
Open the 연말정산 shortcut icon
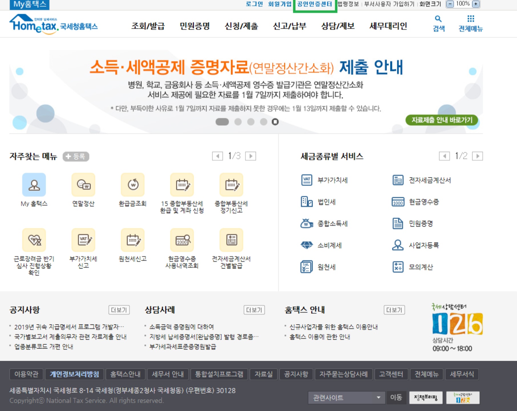[x=83, y=185]
